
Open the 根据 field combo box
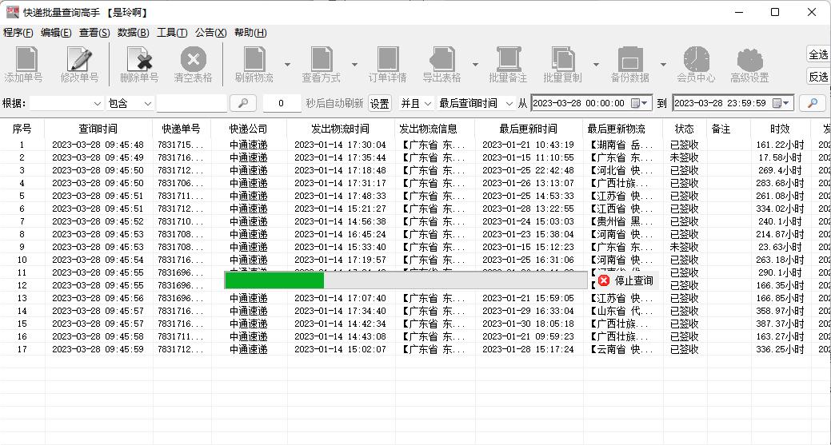click(66, 103)
